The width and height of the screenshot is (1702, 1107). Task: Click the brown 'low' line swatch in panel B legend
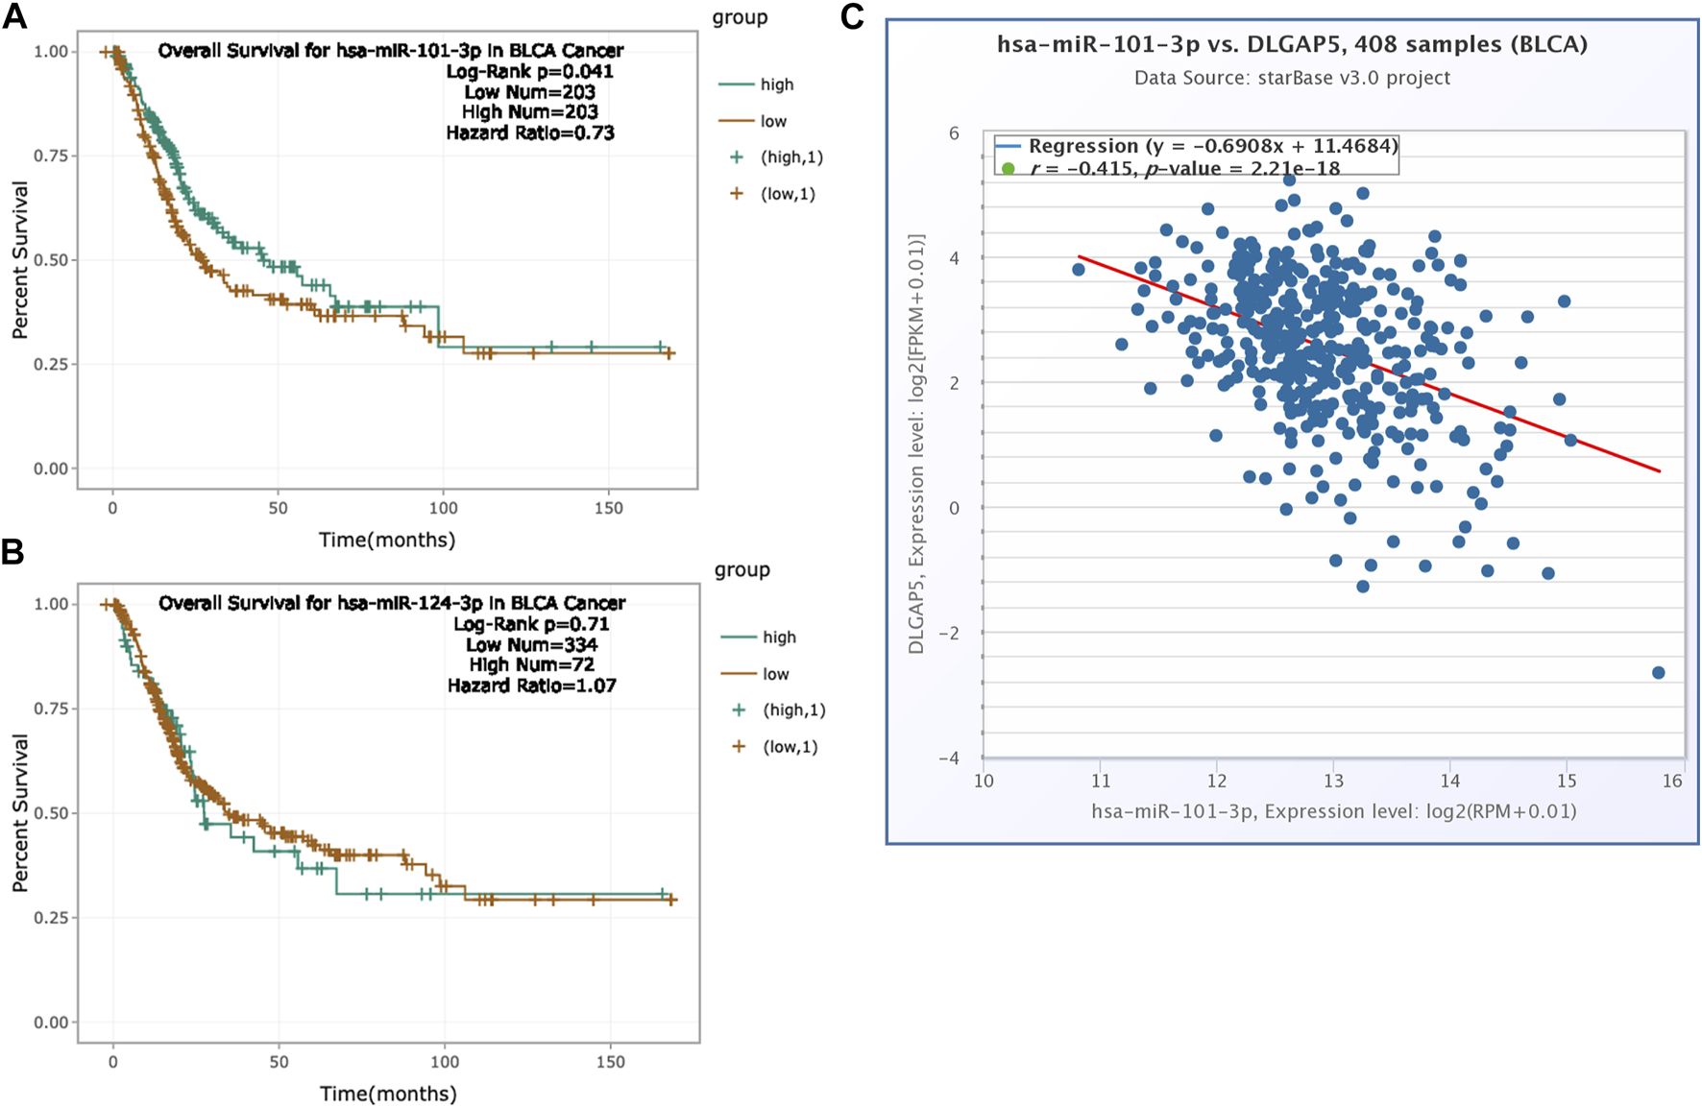tap(739, 674)
